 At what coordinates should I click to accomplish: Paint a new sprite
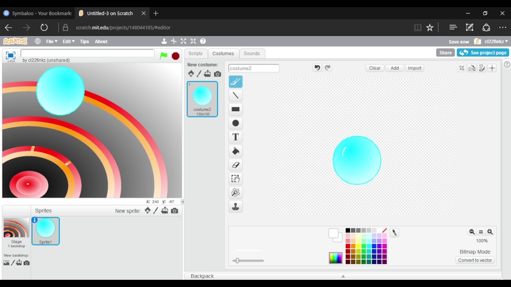[156, 210]
